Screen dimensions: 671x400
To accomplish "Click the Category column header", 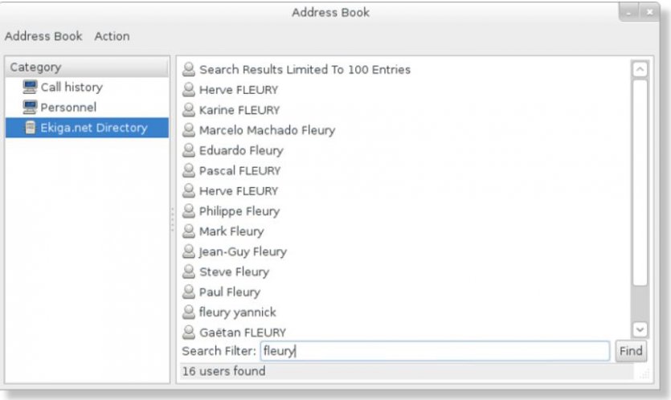I will pos(87,67).
